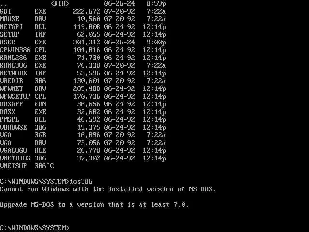Click the NETAPI DLL listing line
Image resolution: width=309 pixels, height=232 pixels.
(x=83, y=27)
